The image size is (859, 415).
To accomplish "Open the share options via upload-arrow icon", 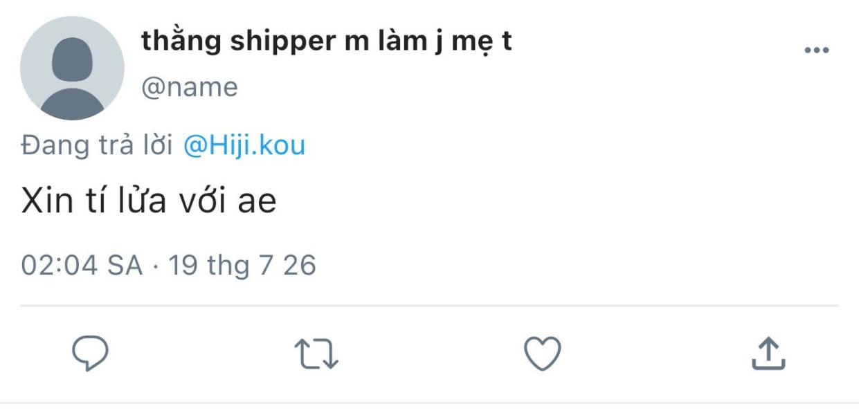I will (x=768, y=354).
